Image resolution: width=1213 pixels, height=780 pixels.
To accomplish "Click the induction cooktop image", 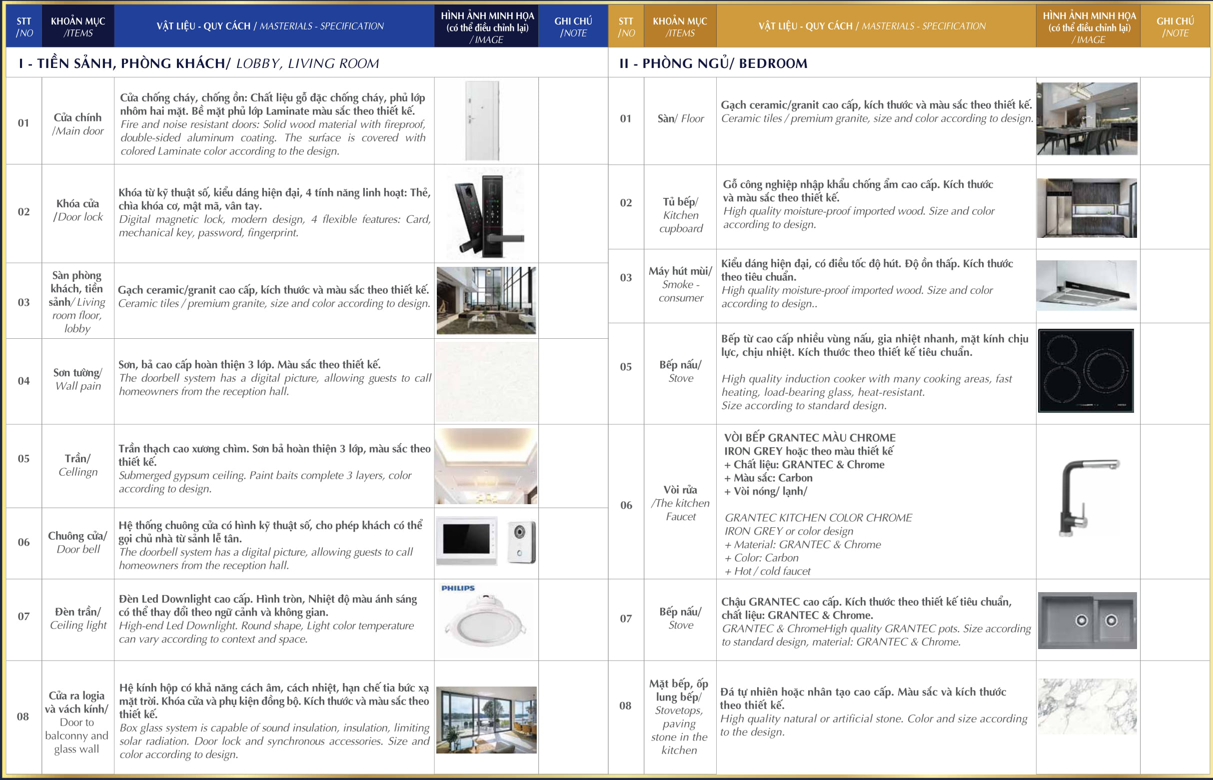I will 1086,370.
